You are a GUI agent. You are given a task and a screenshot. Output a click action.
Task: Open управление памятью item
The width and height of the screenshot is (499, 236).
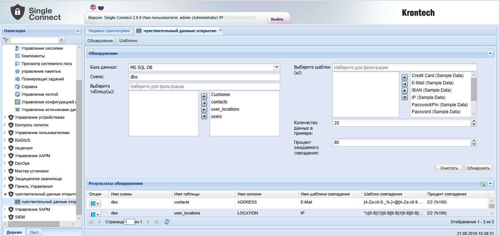41,71
